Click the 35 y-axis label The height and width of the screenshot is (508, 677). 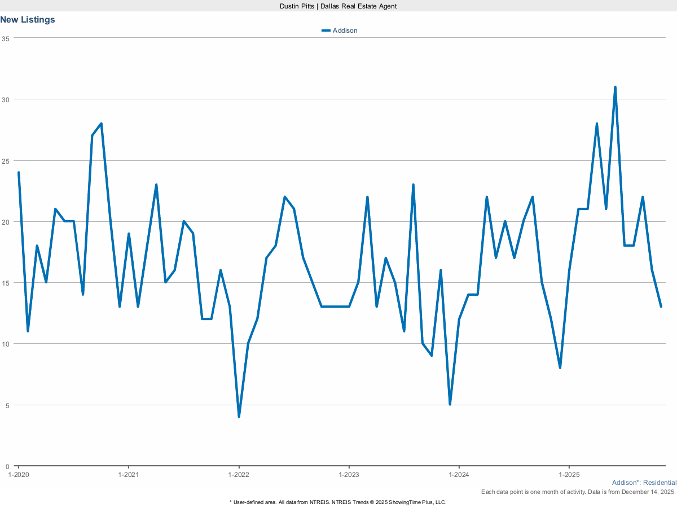(x=6, y=38)
